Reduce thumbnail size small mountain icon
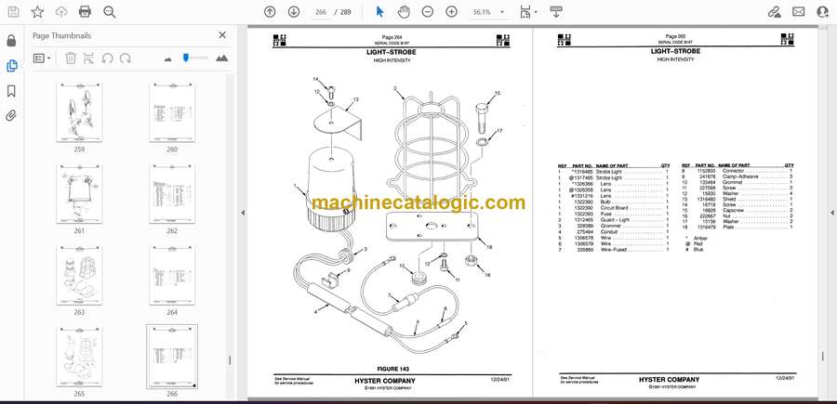The image size is (837, 404). [168, 59]
